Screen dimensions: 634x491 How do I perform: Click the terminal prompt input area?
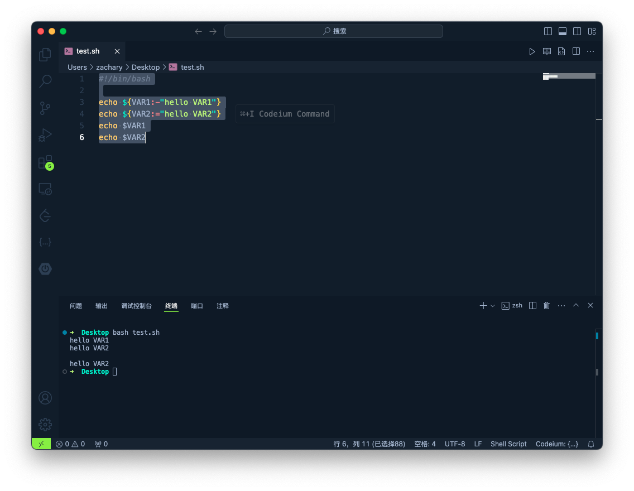pyautogui.click(x=115, y=372)
